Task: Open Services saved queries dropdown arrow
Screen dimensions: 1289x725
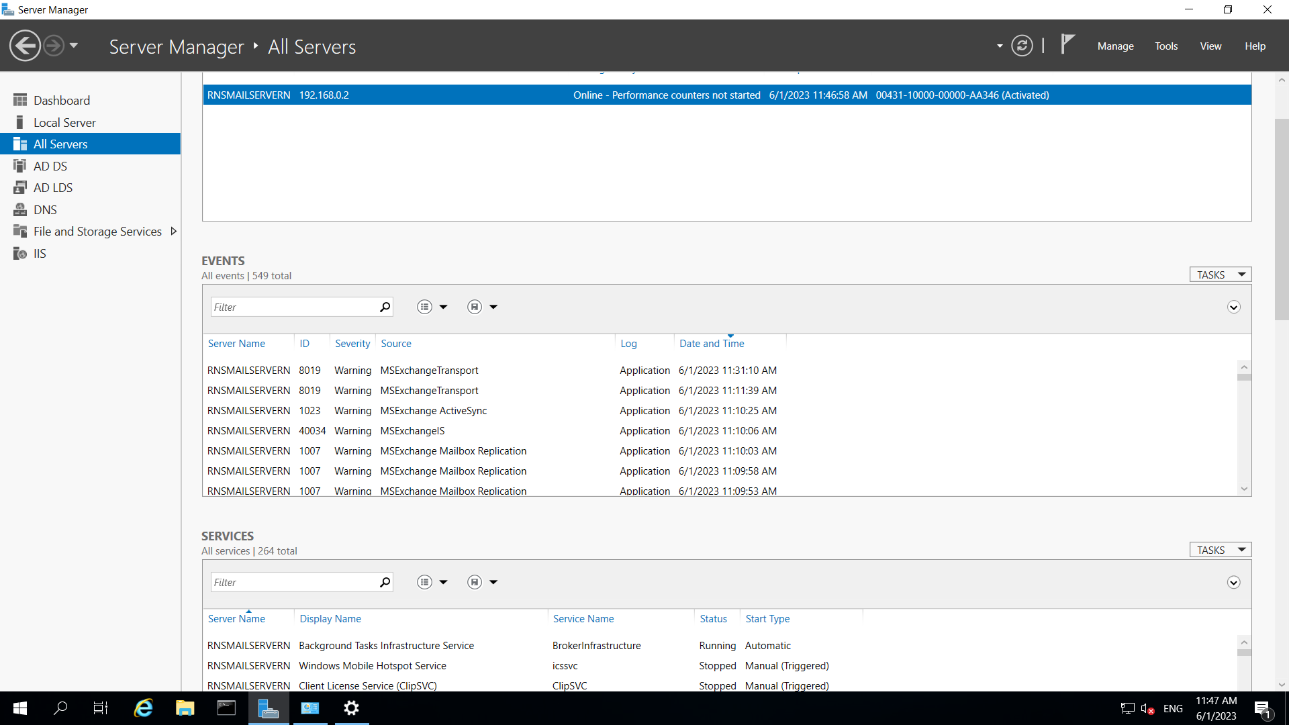Action: (493, 582)
